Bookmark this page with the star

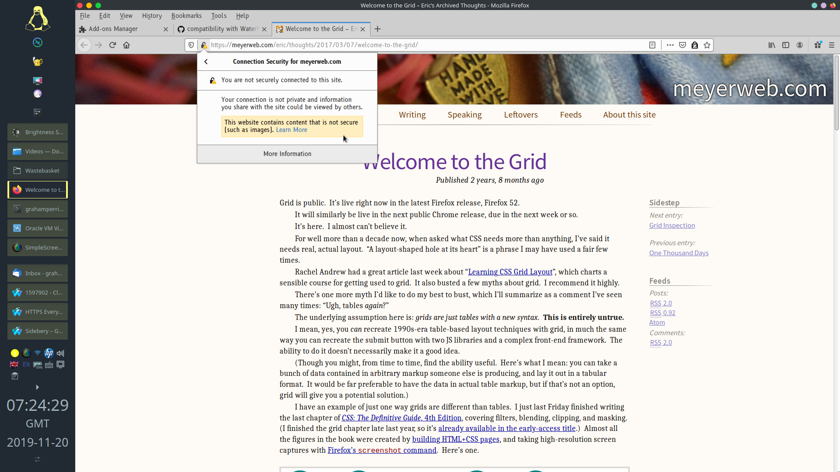(707, 45)
